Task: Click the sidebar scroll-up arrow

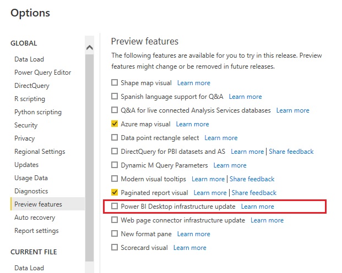Action: 89,47
